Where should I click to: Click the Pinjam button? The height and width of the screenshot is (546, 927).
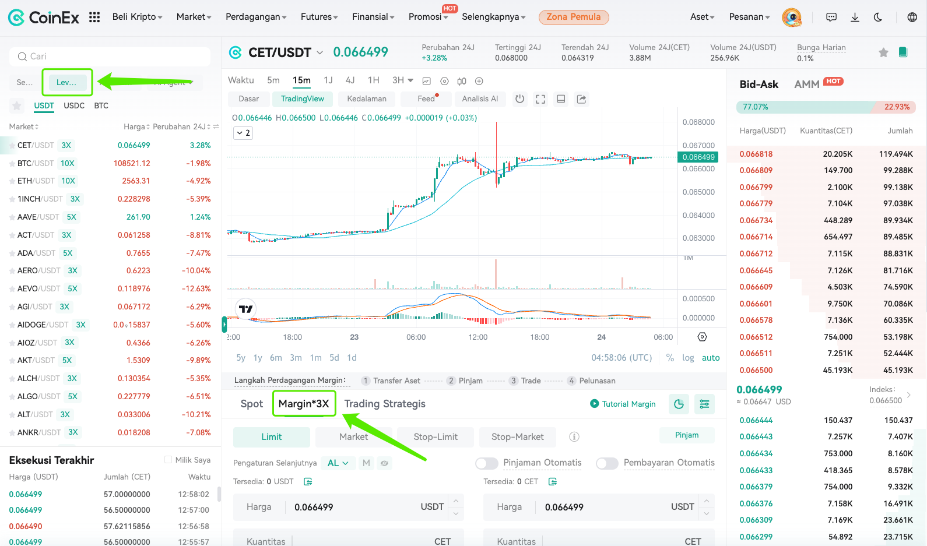(687, 435)
